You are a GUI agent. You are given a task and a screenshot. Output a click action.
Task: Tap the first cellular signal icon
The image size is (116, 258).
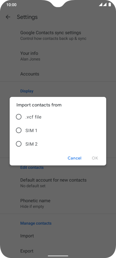(101, 5)
